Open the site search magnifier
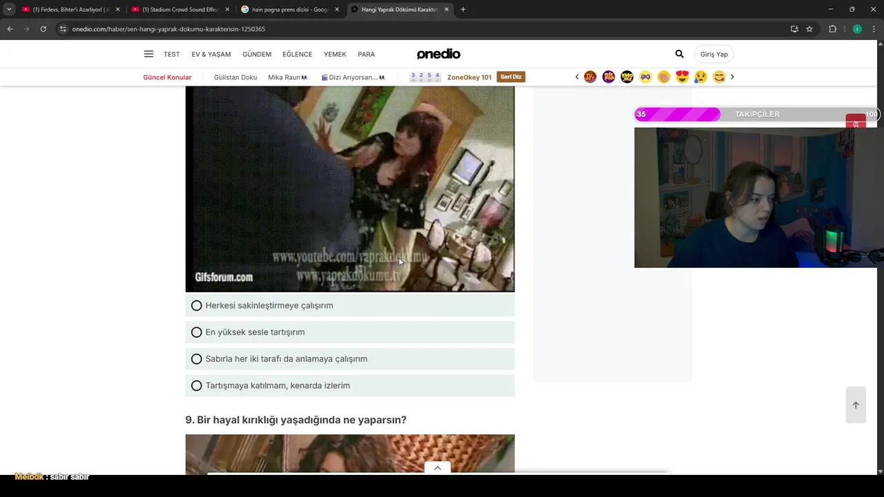 tap(680, 54)
